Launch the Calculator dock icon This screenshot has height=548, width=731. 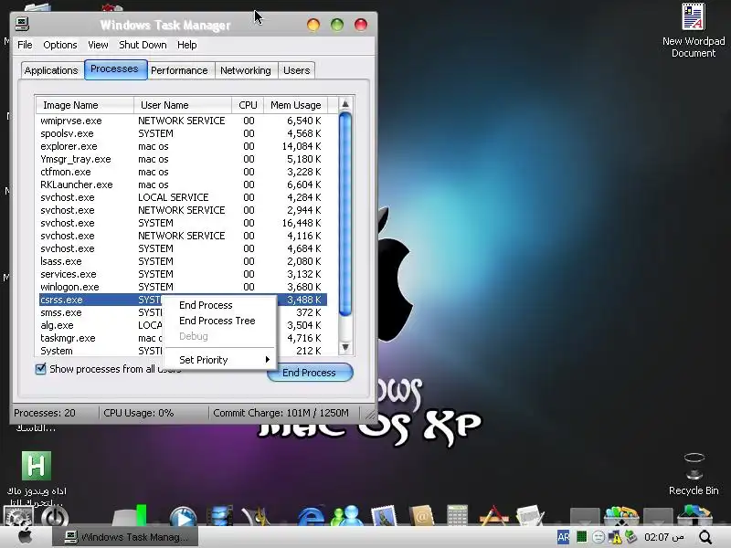click(458, 516)
